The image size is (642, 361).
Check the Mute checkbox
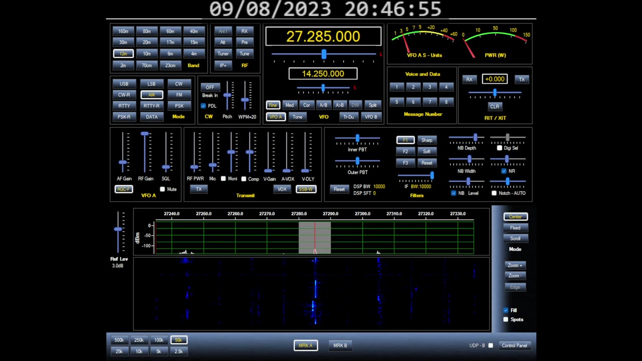[162, 189]
